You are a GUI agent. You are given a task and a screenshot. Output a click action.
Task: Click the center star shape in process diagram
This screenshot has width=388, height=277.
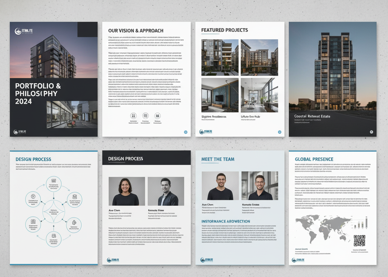pos(54,210)
